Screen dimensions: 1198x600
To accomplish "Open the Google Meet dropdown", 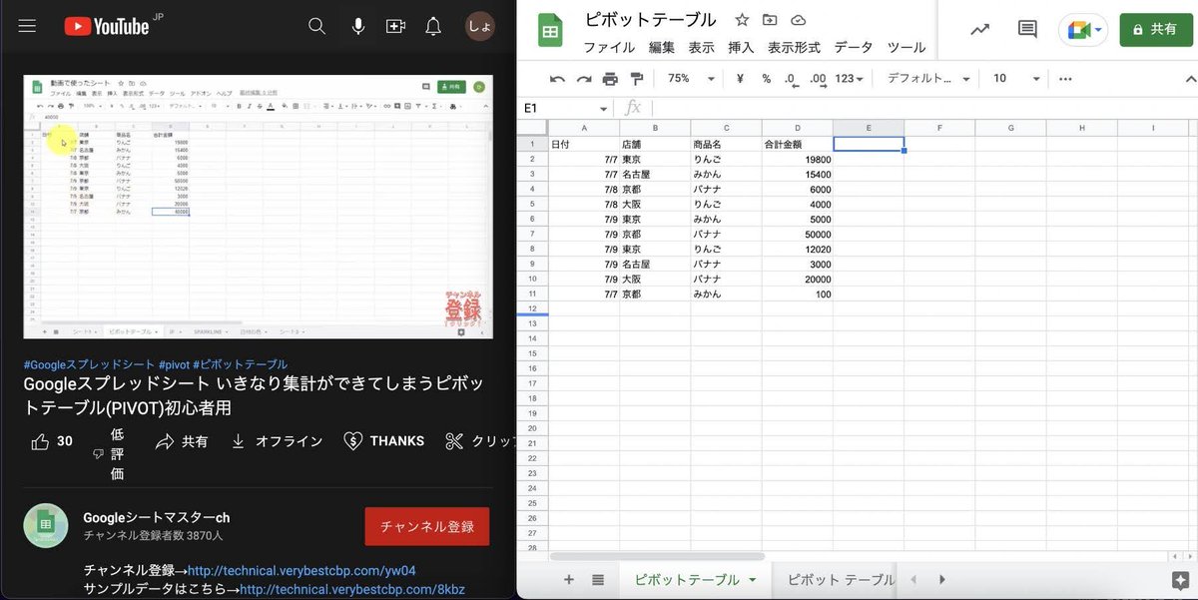I will pos(1083,30).
